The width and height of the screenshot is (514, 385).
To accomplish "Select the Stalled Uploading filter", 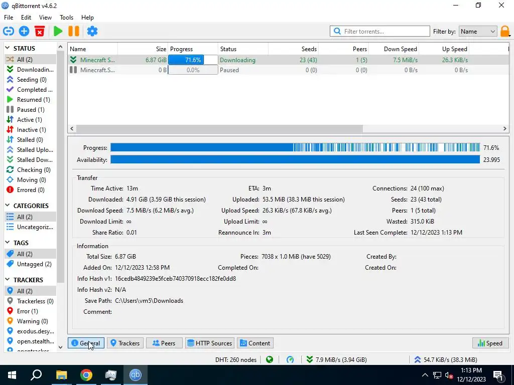I will (30, 150).
